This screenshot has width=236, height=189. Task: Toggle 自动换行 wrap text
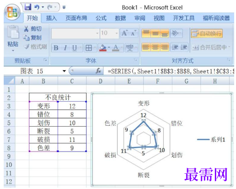pyautogui.click(x=207, y=33)
